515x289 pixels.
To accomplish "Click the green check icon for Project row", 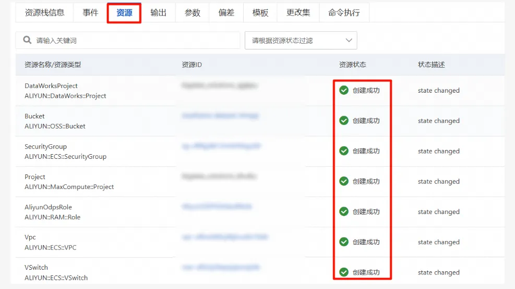I will point(344,181).
